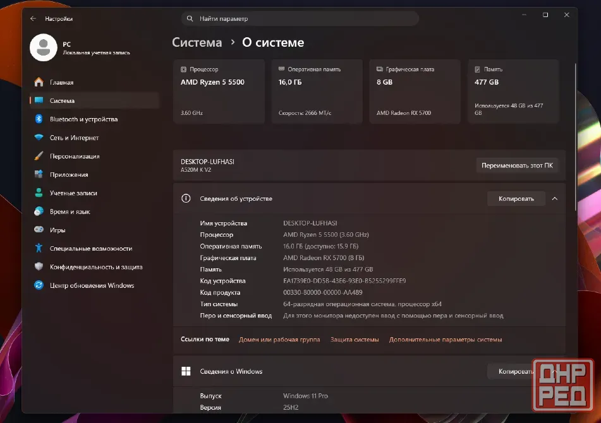Viewport: 601px width, 423px height.
Task: Click the Персонализация brush icon
Action: coord(39,156)
